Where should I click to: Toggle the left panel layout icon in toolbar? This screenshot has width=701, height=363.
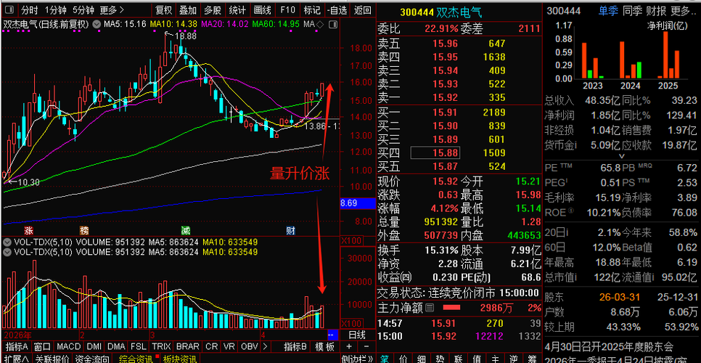click(10, 9)
